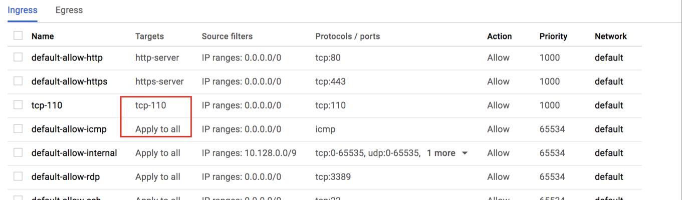Check the default-allow-internal rule checkbox
682x200 pixels.
18,152
